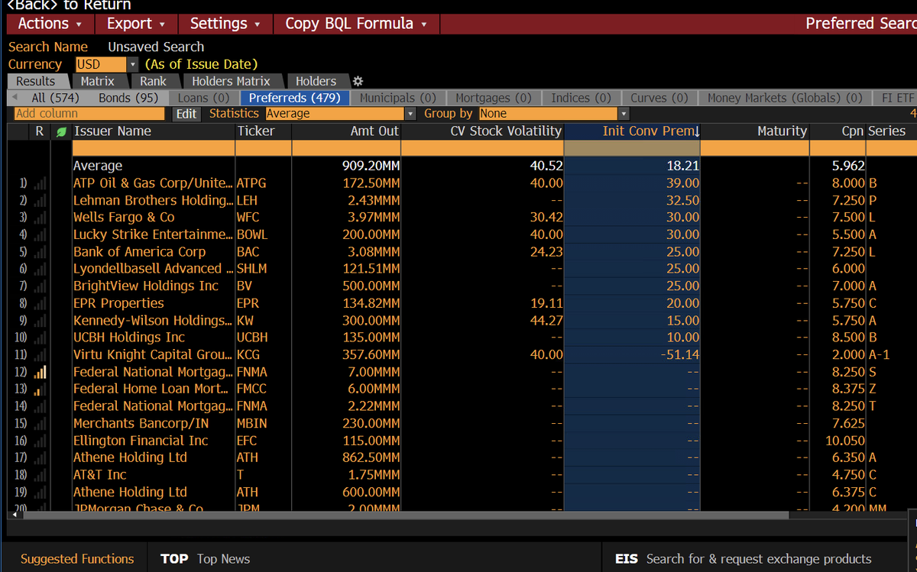Switch to the Rank tab
The height and width of the screenshot is (572, 917).
coord(154,81)
